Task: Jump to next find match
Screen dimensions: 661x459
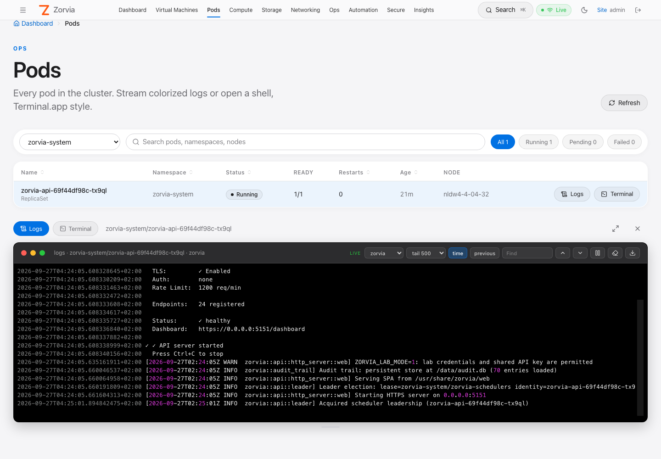Action: click(x=580, y=253)
